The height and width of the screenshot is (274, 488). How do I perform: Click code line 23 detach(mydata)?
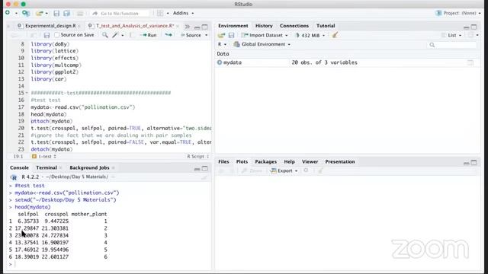point(52,149)
